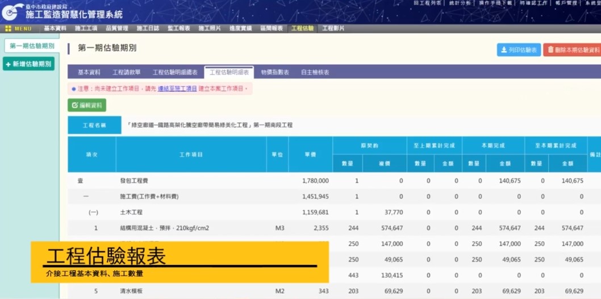Follow the 連結至施工項目 link
This screenshot has width=601, height=299.
click(x=177, y=89)
